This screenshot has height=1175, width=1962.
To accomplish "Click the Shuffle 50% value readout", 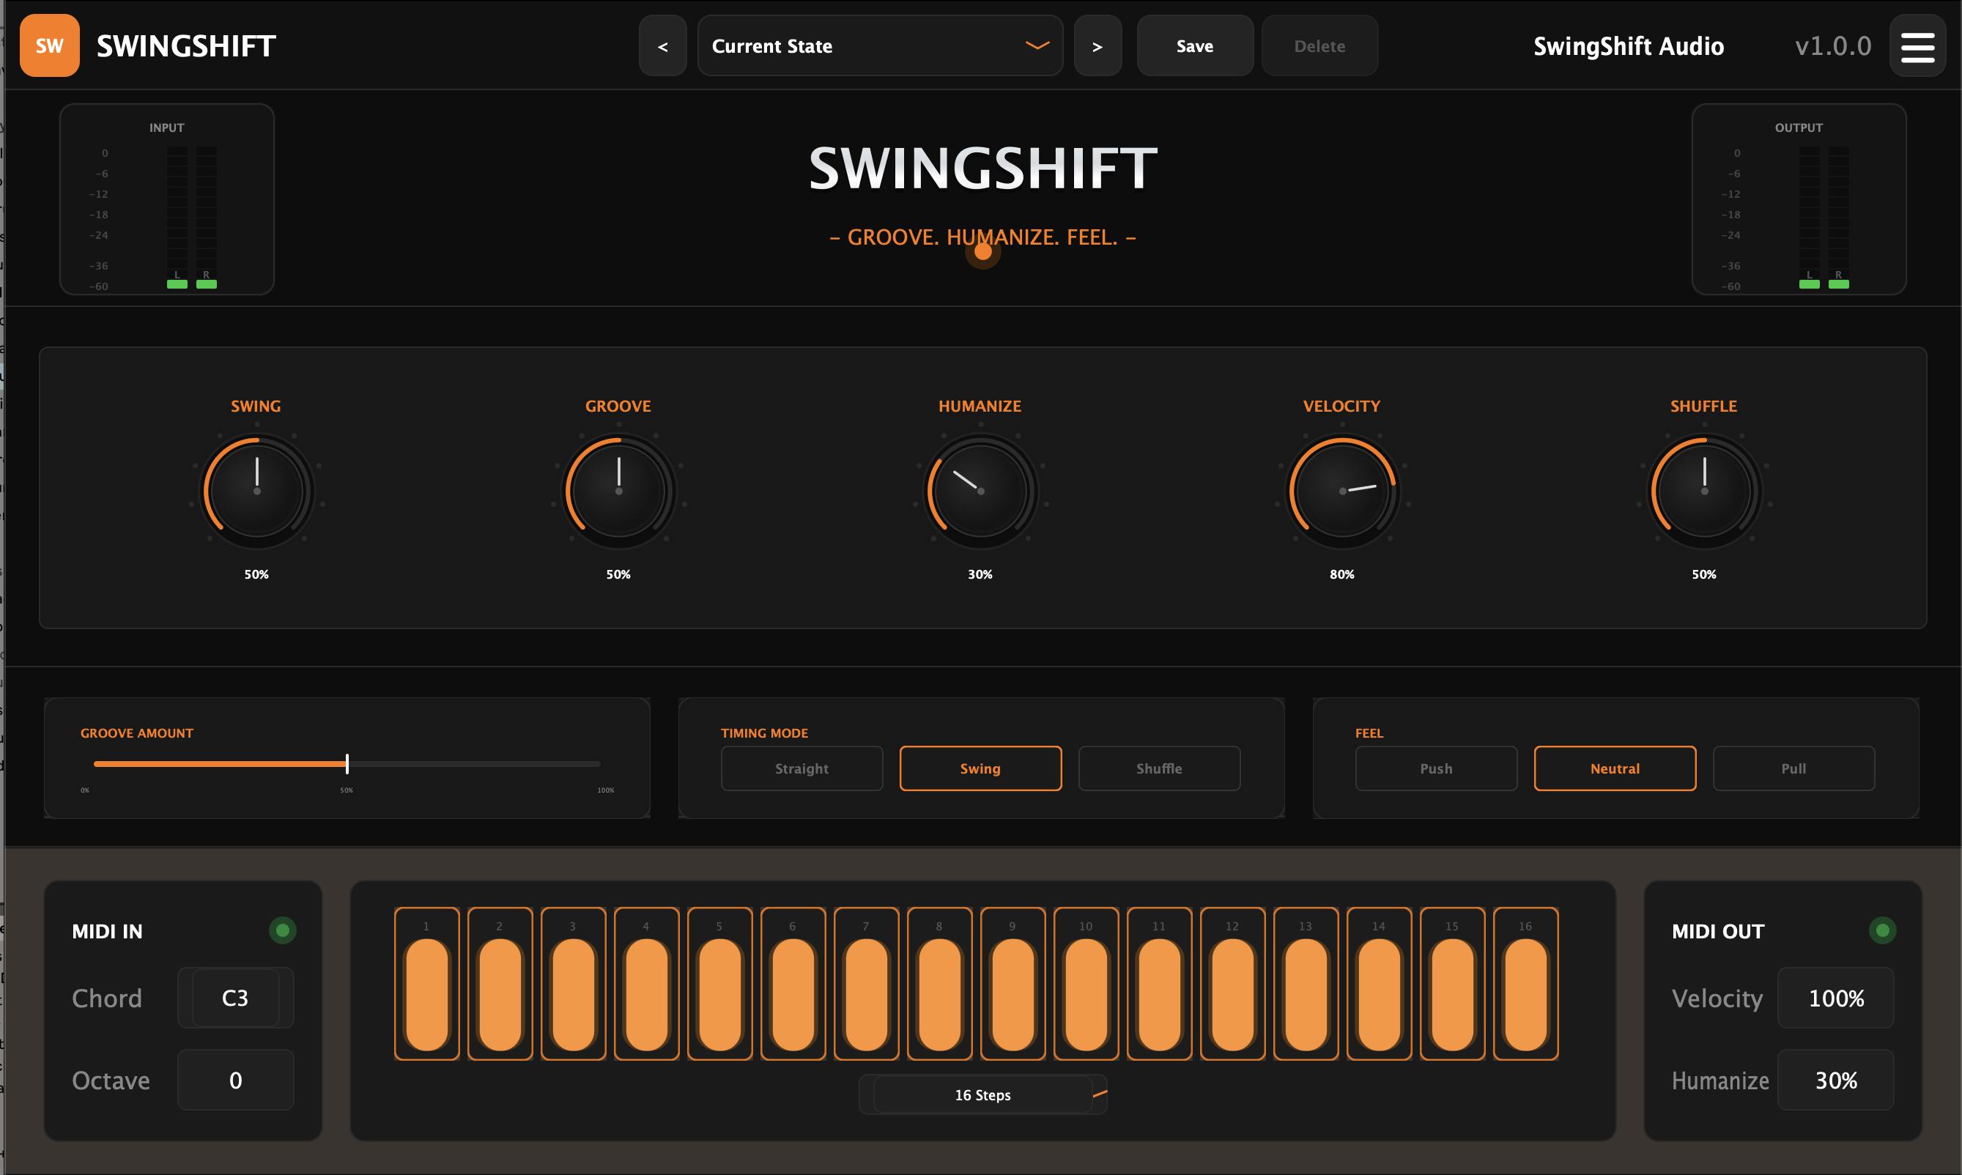I will tap(1704, 574).
